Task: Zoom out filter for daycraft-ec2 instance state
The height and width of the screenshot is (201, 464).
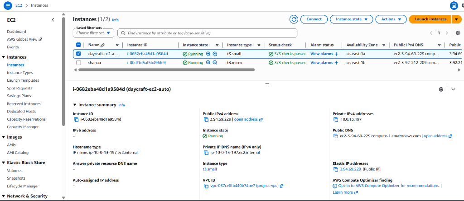Action: [x=215, y=54]
